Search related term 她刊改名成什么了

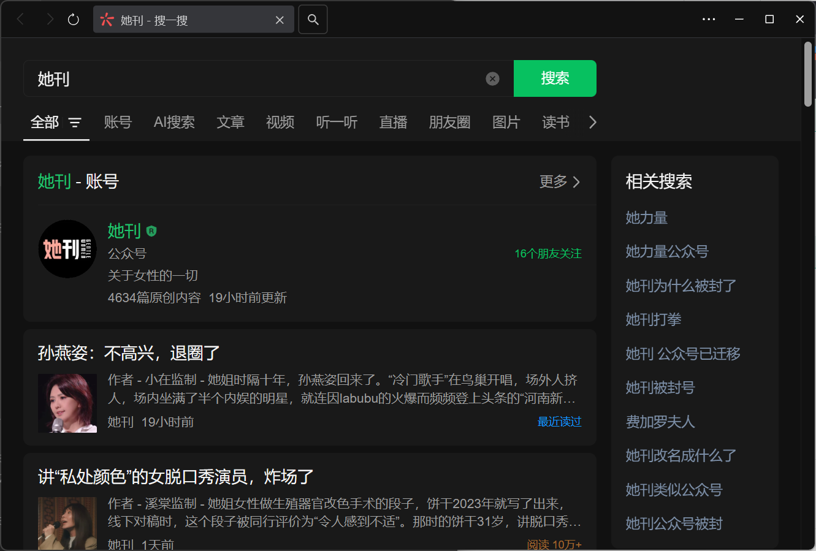[x=681, y=455]
